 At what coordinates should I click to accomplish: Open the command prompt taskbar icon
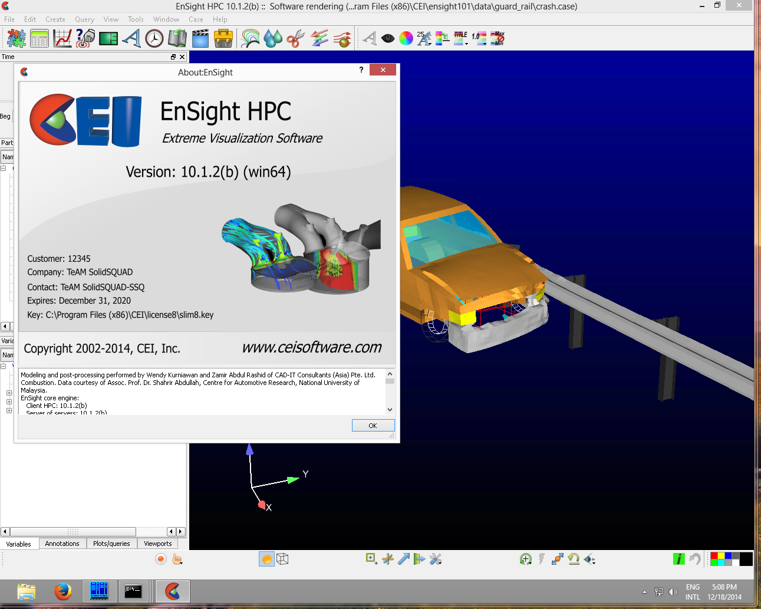tap(133, 591)
